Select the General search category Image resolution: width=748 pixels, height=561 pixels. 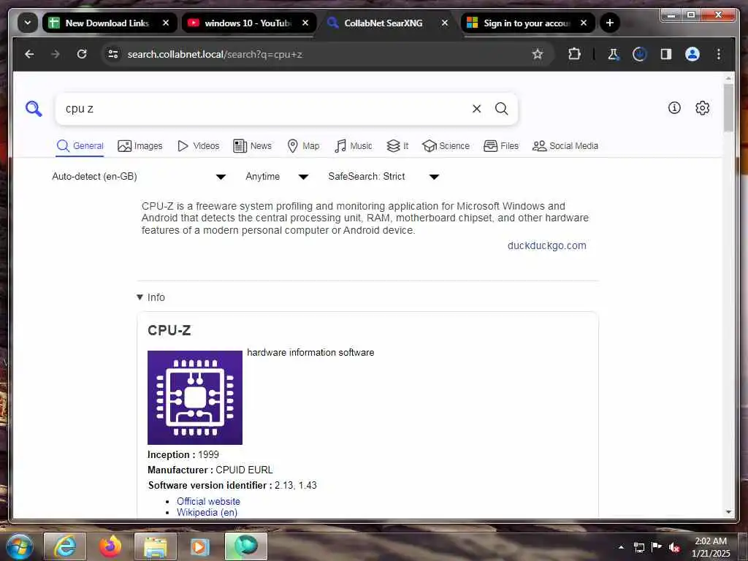pos(80,146)
